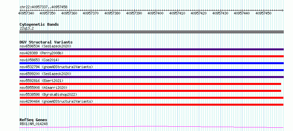This screenshot has height=131, width=293.
Task: Click the nsv5538598 (ByrskaBishop2022) label
Action: click(x=48, y=94)
